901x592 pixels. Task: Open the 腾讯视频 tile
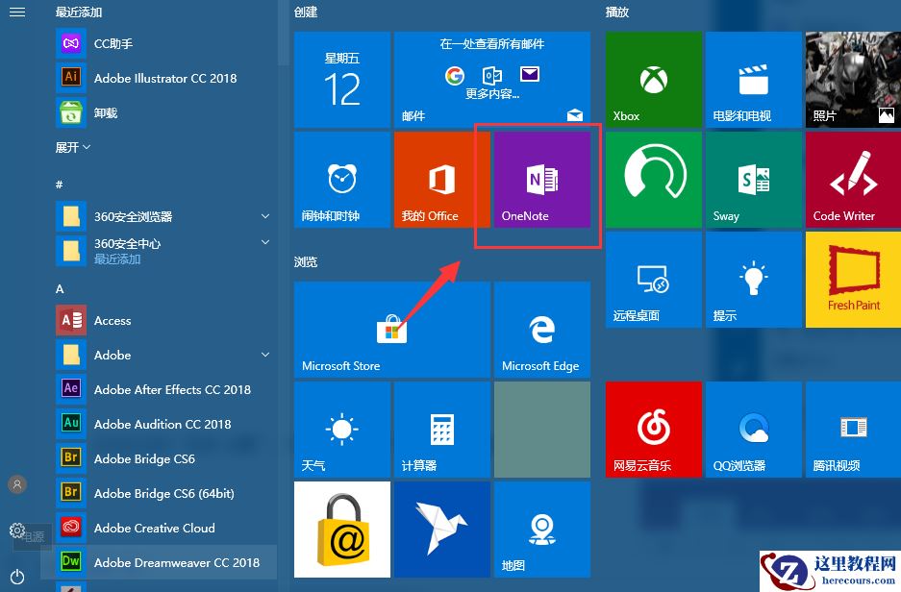click(x=852, y=429)
